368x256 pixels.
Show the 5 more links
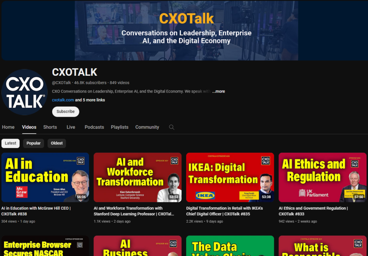pyautogui.click(x=90, y=100)
